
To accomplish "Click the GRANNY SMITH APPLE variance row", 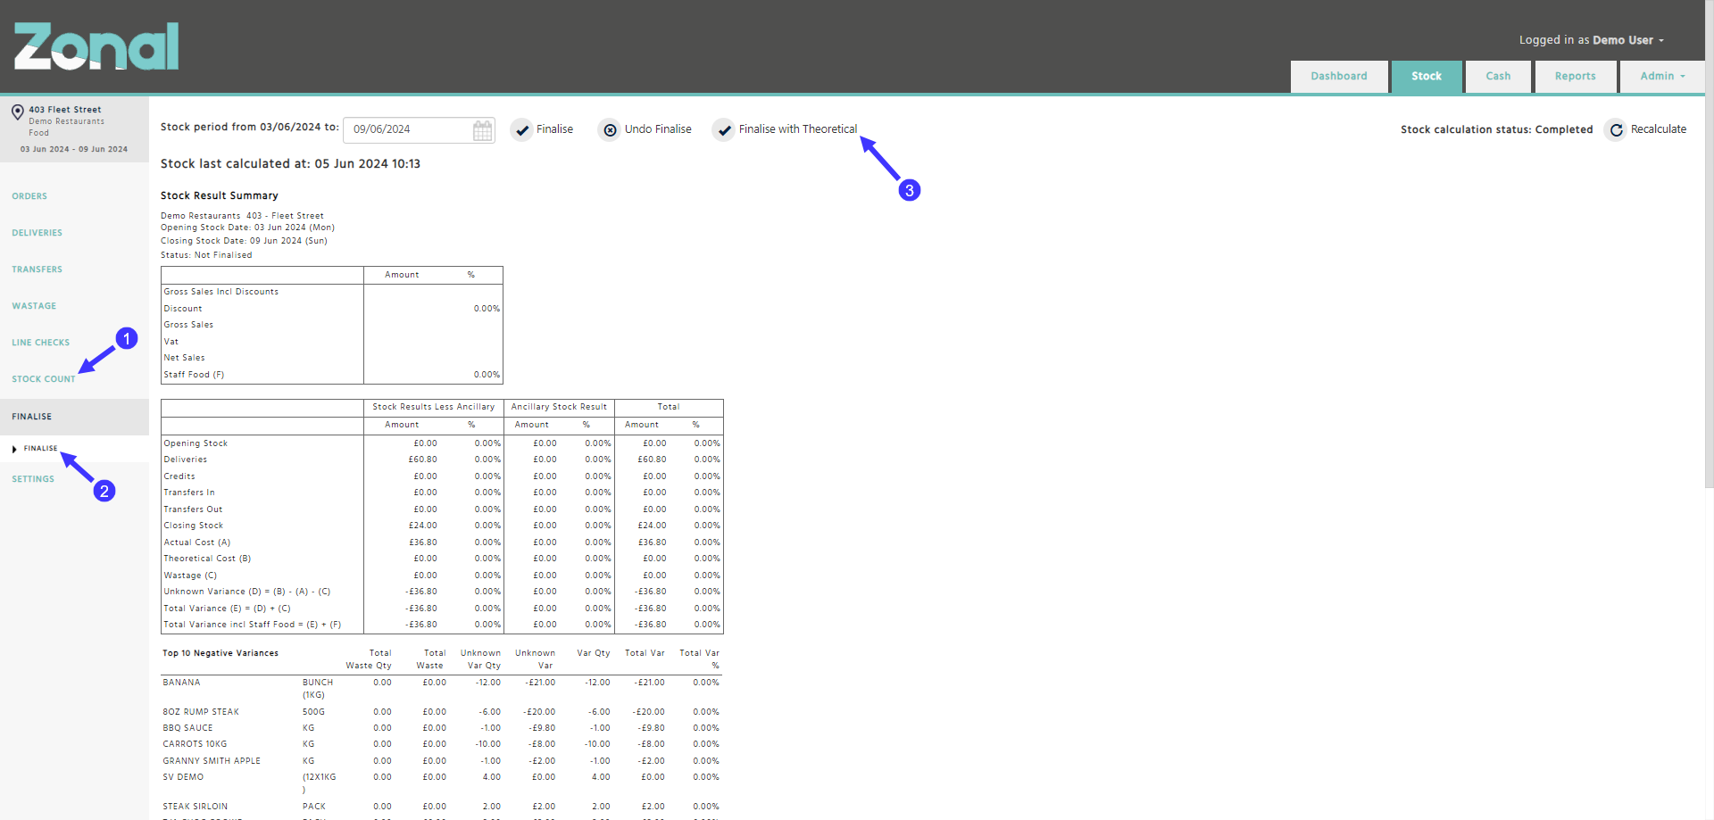I will click(441, 761).
